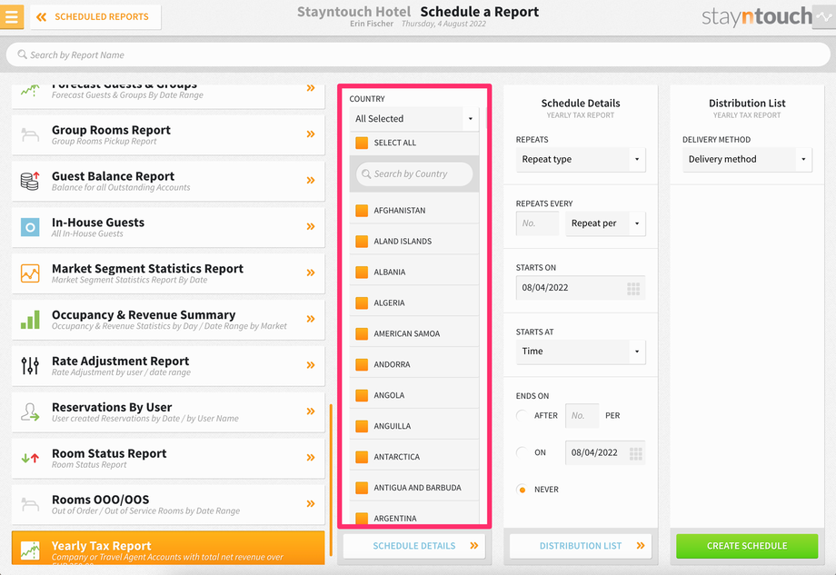Uncheck Afghanistan in the country list

362,211
